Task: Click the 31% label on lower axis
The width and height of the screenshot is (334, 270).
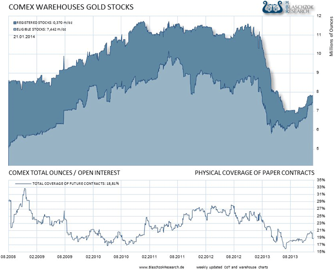Action: click(x=321, y=195)
